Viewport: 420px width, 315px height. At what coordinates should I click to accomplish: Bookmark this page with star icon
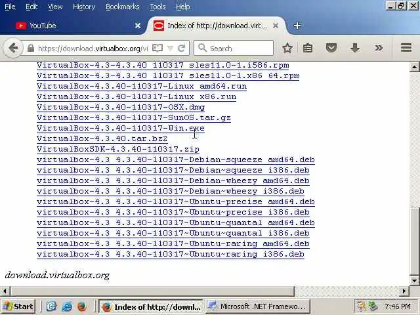[x=287, y=48]
